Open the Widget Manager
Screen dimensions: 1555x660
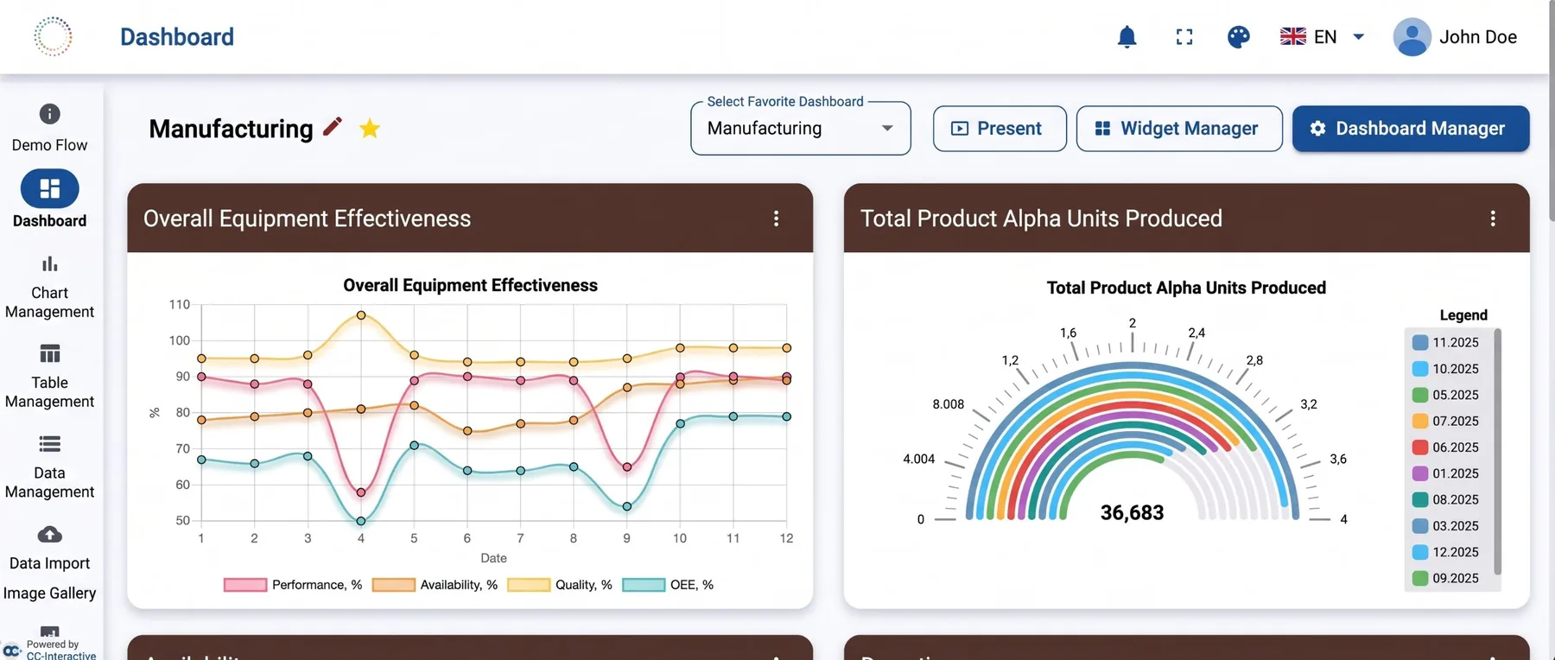point(1179,129)
